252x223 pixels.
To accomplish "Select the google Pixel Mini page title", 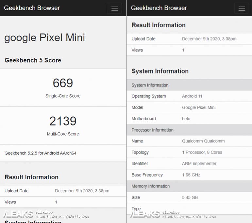I will click(44, 37).
